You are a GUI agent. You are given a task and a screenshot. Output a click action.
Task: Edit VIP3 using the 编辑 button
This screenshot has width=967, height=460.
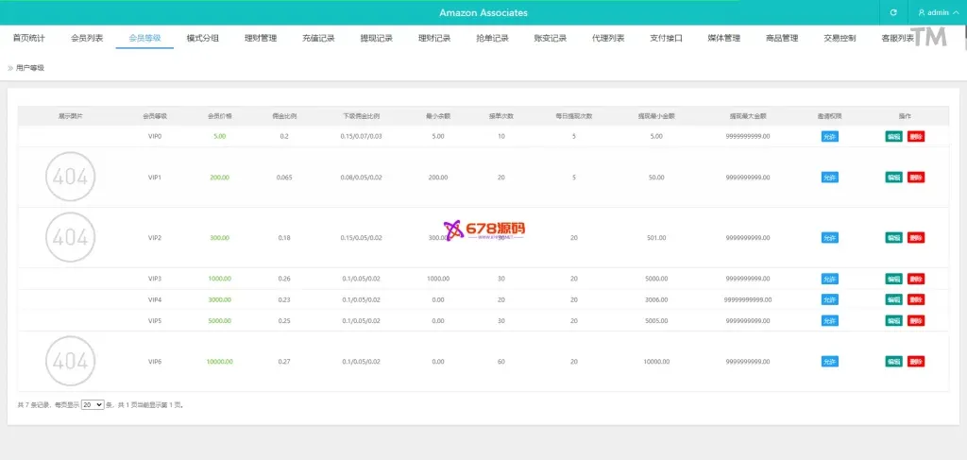tap(893, 279)
